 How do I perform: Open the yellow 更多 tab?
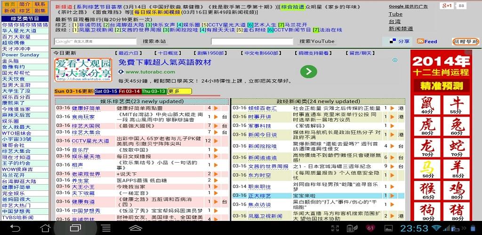(179, 91)
